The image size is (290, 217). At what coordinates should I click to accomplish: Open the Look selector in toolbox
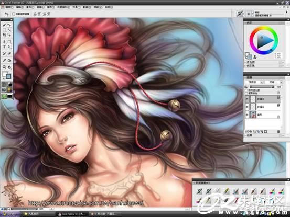(x=4, y=96)
